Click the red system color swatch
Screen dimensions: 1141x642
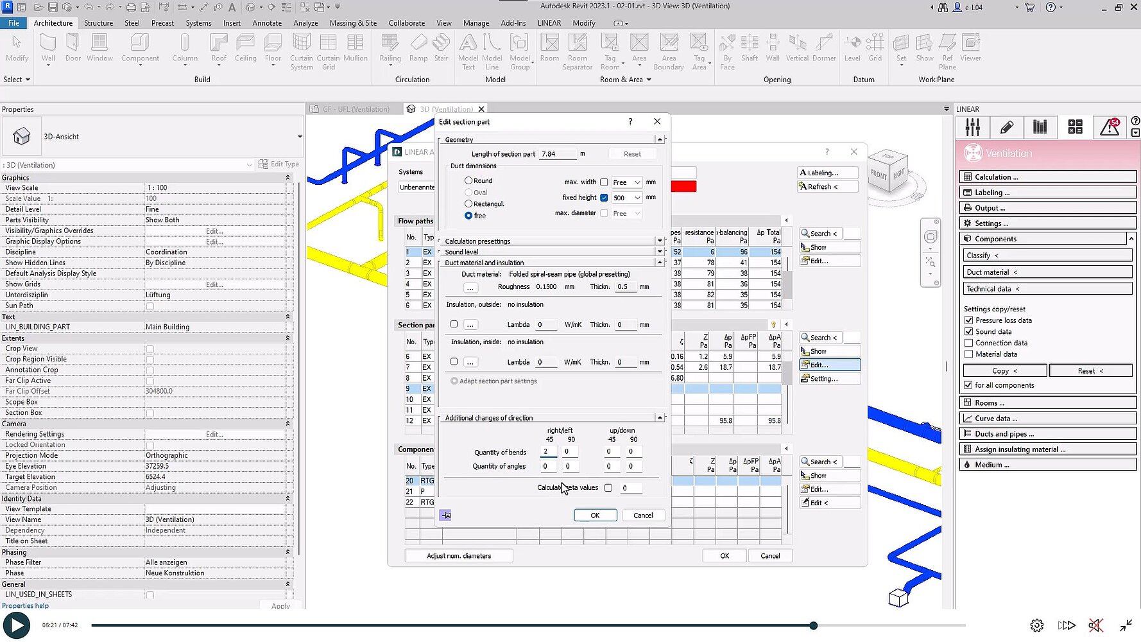point(683,187)
